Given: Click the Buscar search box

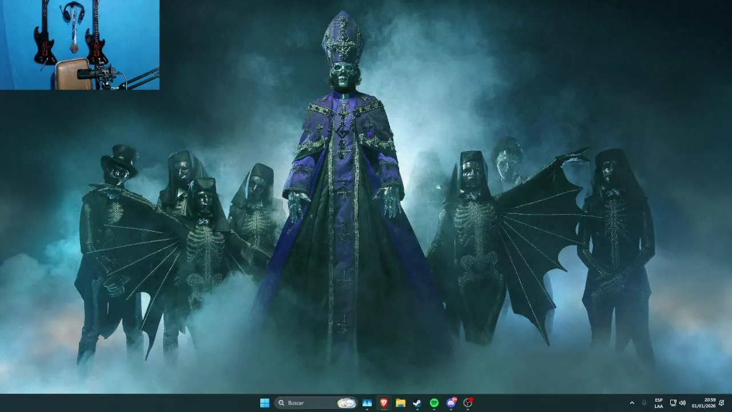Looking at the screenshot, I should 316,403.
